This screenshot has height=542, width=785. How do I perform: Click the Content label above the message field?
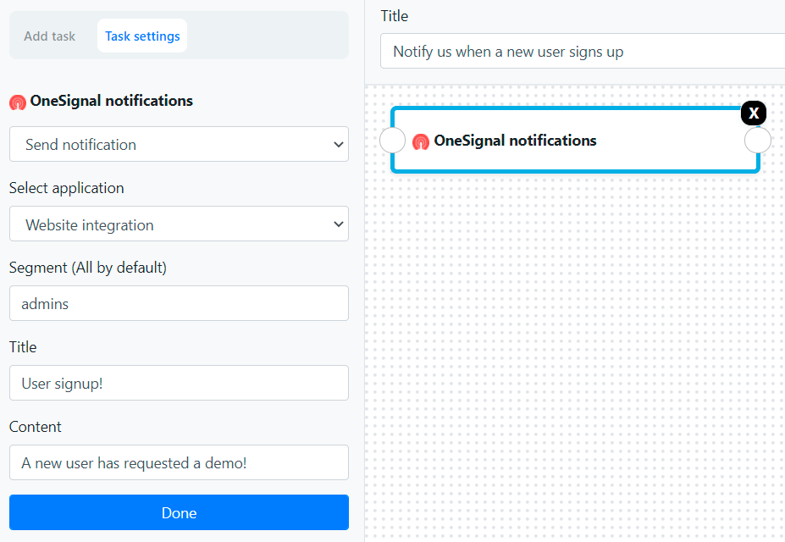(36, 427)
